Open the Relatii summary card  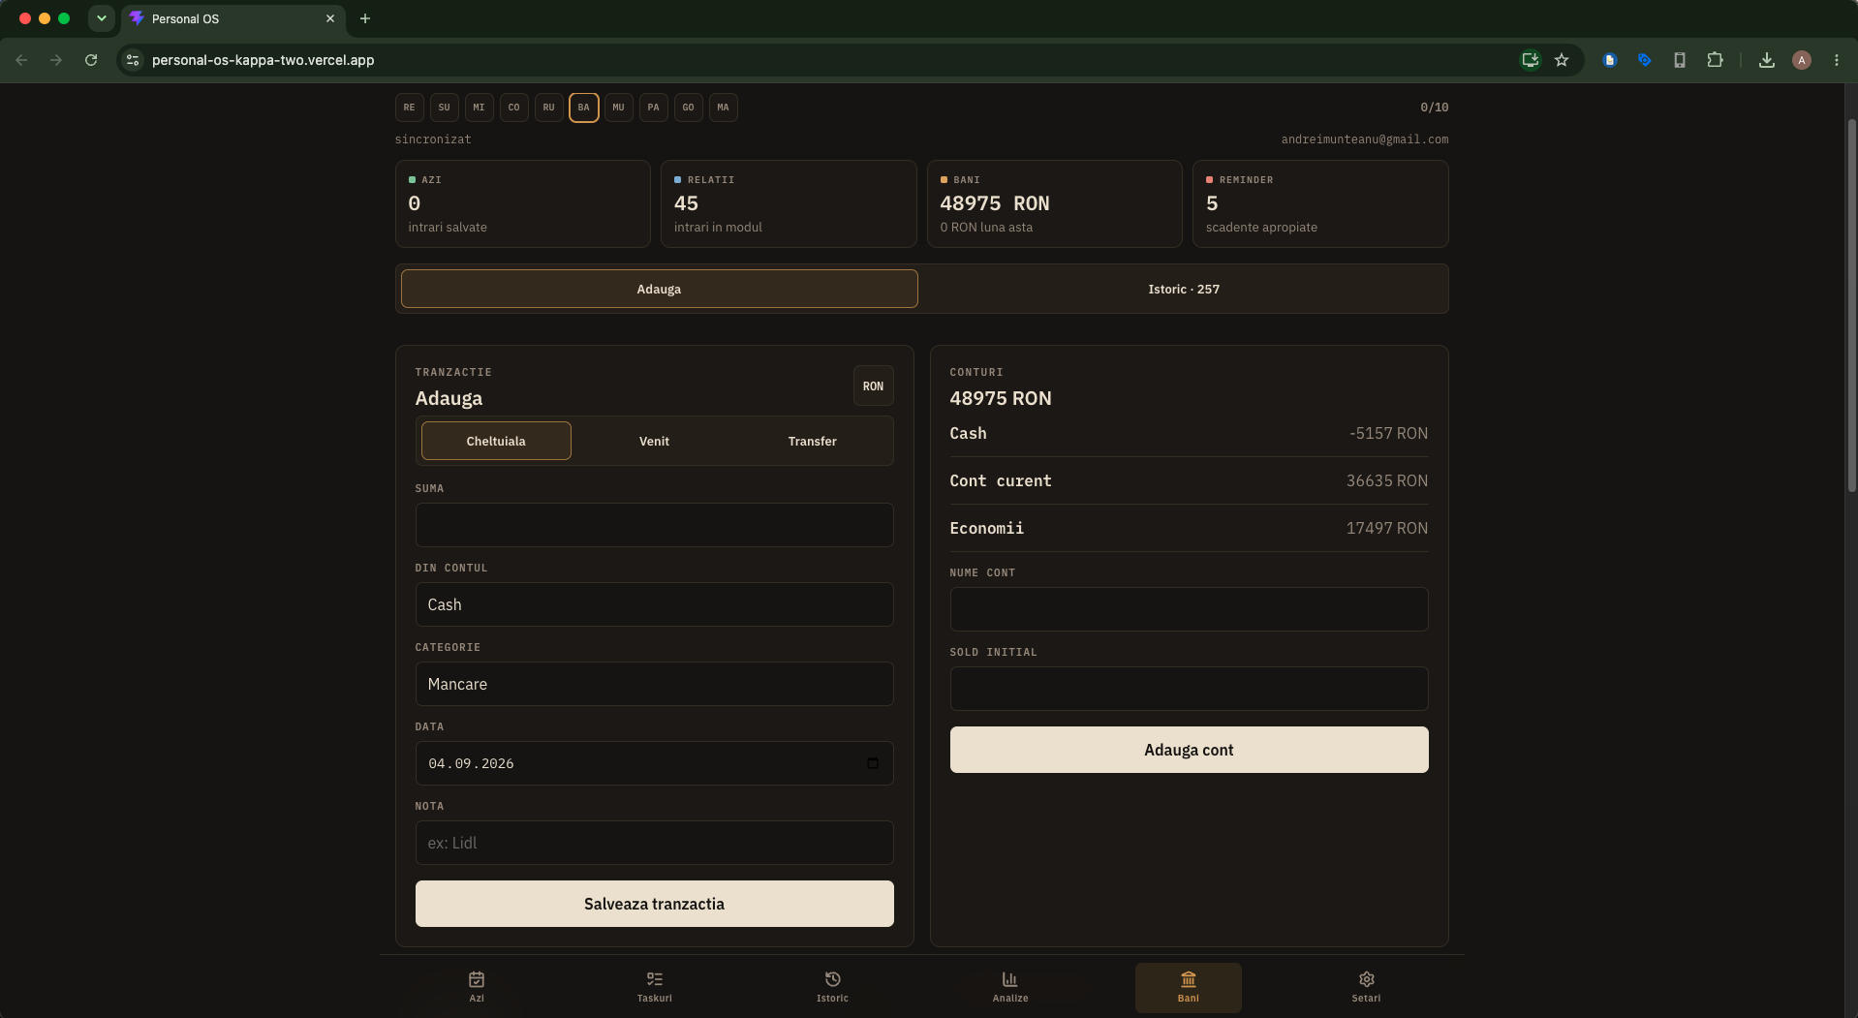click(789, 203)
